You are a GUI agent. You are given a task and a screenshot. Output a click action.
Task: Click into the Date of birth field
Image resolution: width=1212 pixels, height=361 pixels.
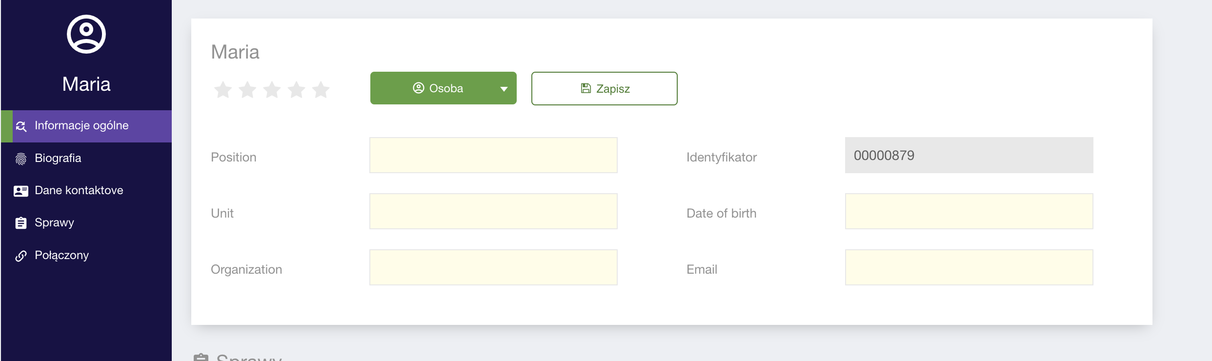(x=969, y=211)
